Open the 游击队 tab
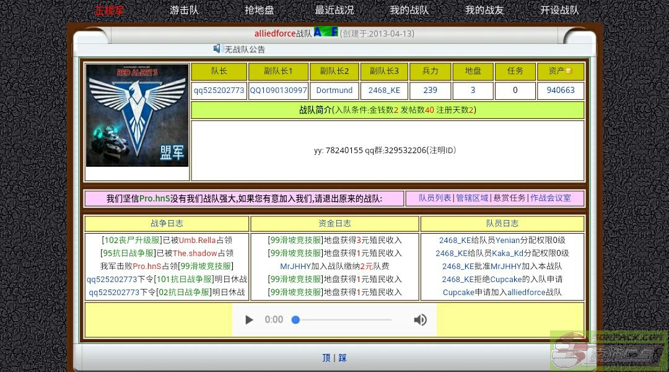This screenshot has height=372, width=669. click(184, 10)
